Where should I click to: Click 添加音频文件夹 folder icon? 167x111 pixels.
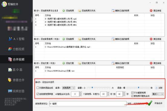coord(79,39)
